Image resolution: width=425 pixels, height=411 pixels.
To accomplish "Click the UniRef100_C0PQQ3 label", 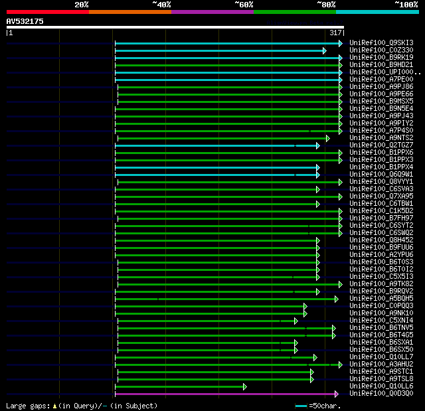I will (x=381, y=306).
